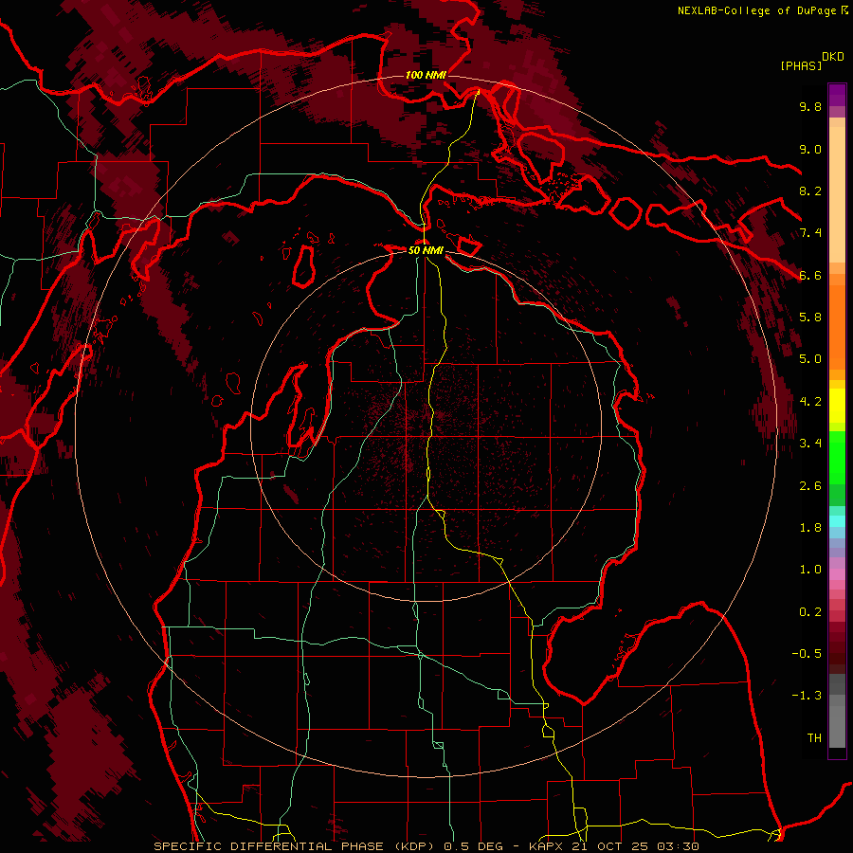Click the -1.3 scale value

click(807, 696)
